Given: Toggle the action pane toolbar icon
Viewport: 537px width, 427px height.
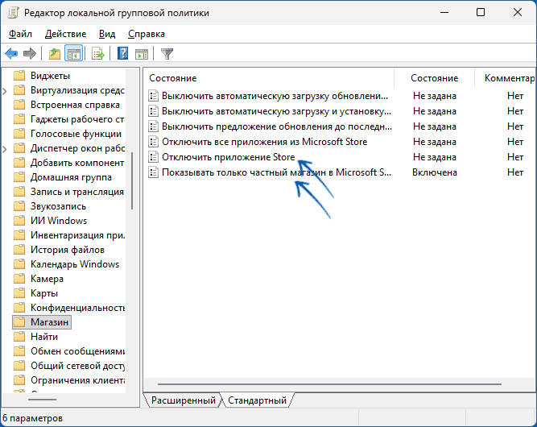Looking at the screenshot, I should click(x=142, y=54).
